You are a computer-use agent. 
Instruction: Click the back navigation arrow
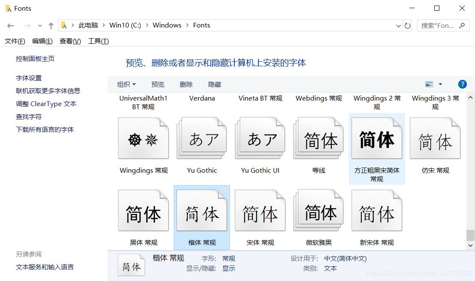(10, 25)
